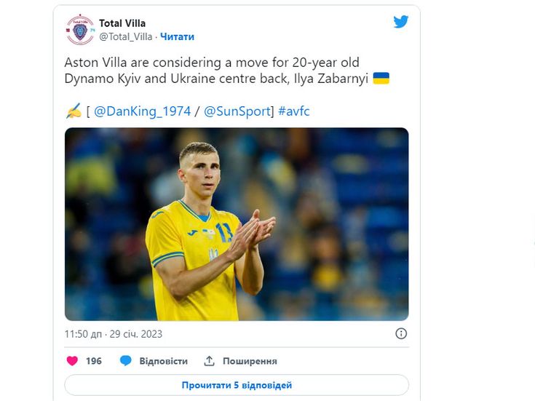The height and width of the screenshot is (401, 535).
Task: Click the Twitter bird logo icon
Action: tap(400, 22)
